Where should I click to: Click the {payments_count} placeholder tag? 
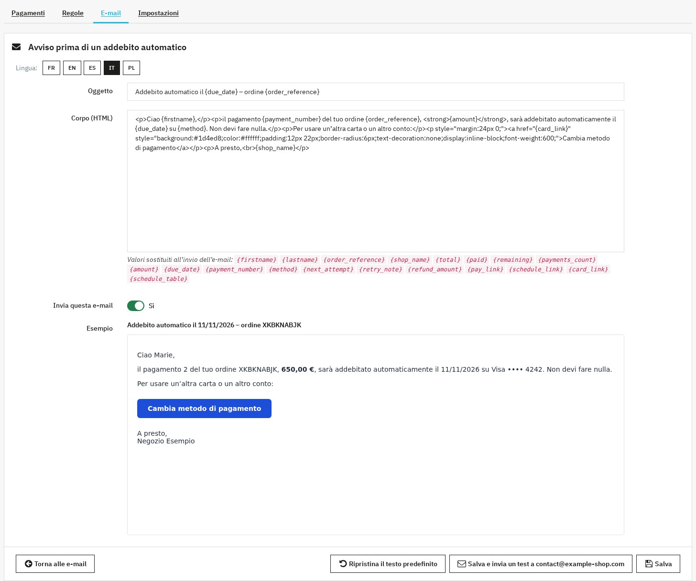567,260
